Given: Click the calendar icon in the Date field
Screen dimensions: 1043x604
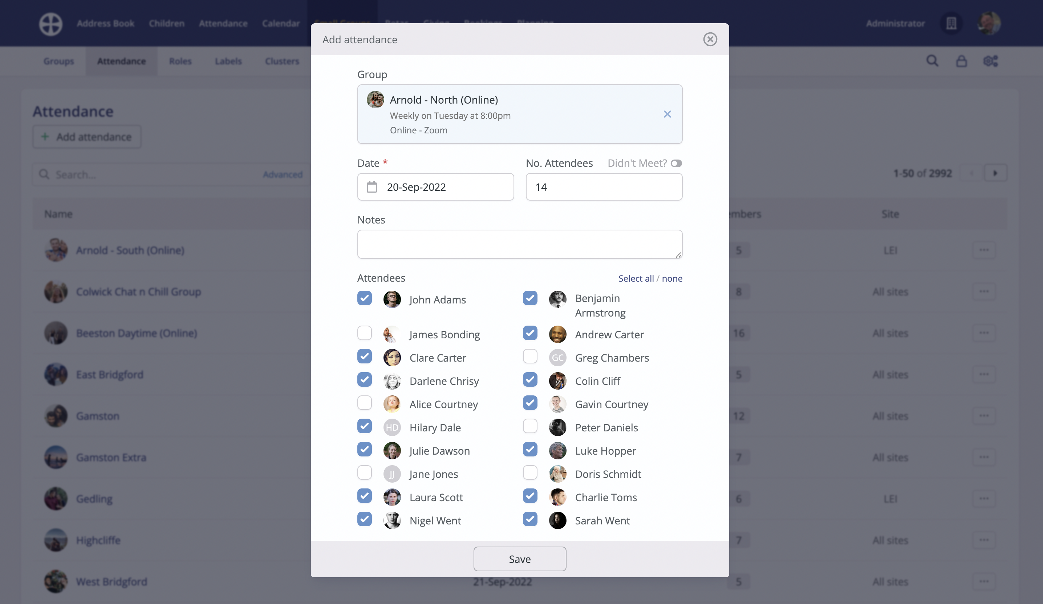Looking at the screenshot, I should (372, 187).
